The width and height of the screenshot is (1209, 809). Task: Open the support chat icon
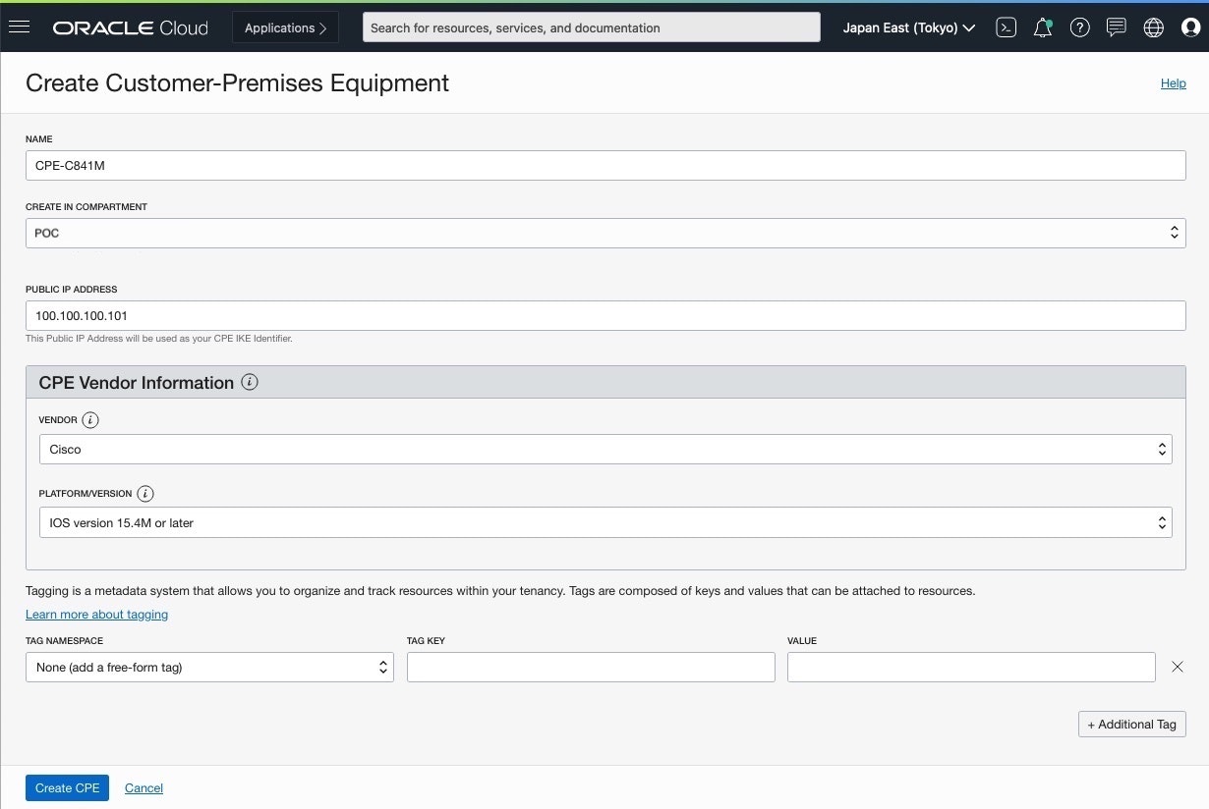pyautogui.click(x=1117, y=27)
